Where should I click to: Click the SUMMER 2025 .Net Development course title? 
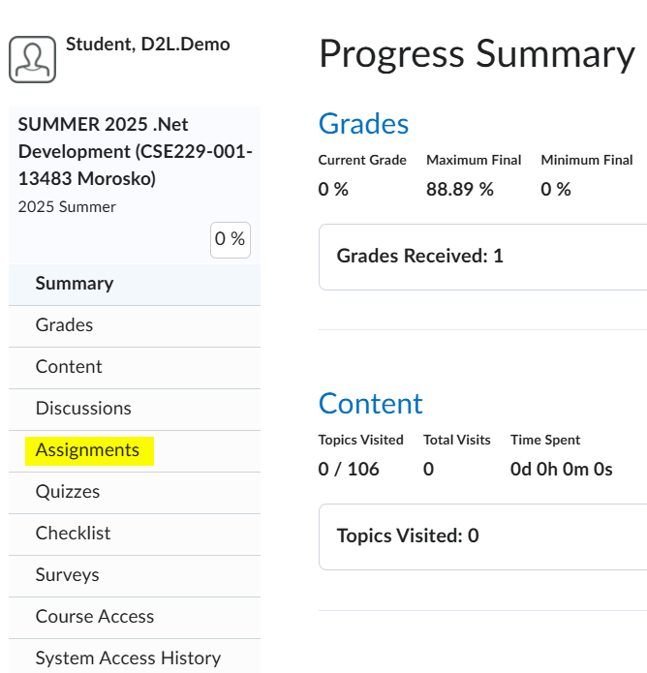click(135, 152)
